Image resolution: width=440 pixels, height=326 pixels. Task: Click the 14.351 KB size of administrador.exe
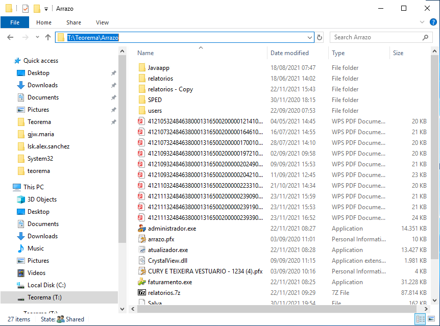tap(413, 229)
